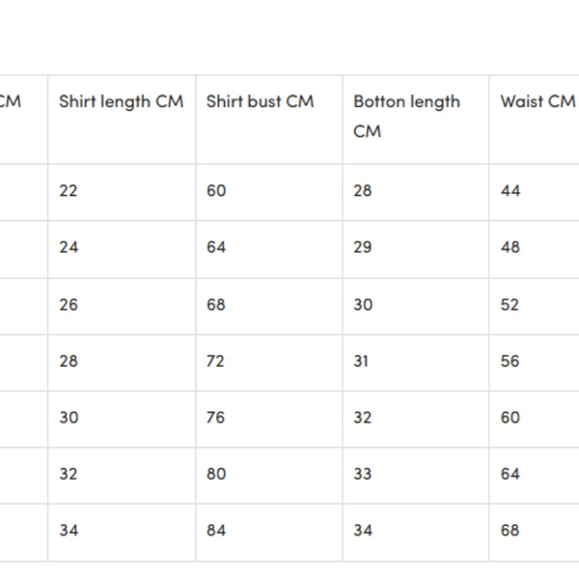
Task: Click the waist value 48
Action: [510, 247]
